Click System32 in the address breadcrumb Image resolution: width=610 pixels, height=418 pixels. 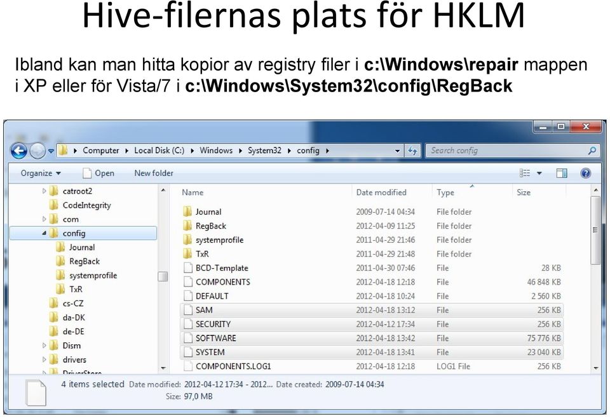coord(264,151)
